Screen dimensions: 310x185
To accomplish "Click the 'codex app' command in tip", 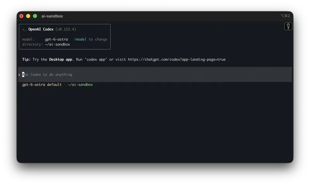I will click(96, 60).
